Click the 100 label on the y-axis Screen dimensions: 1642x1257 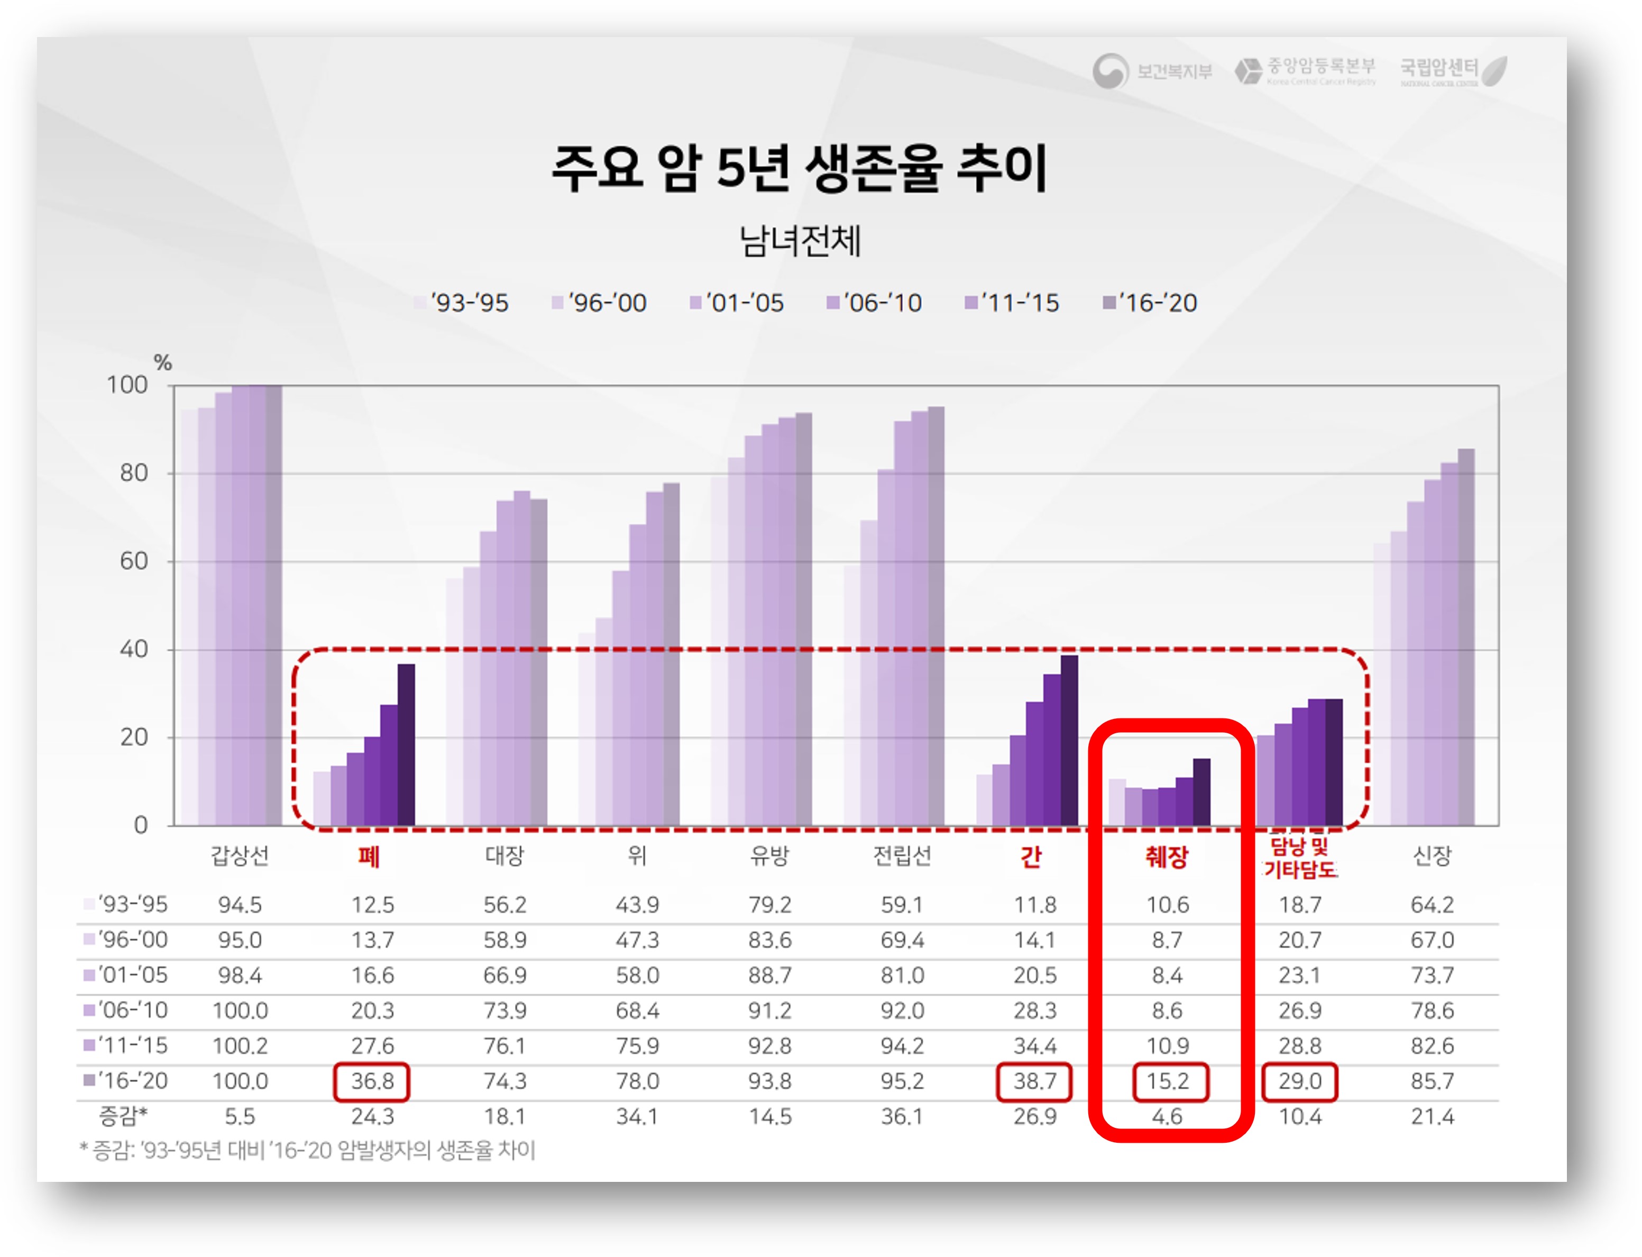[x=127, y=385]
